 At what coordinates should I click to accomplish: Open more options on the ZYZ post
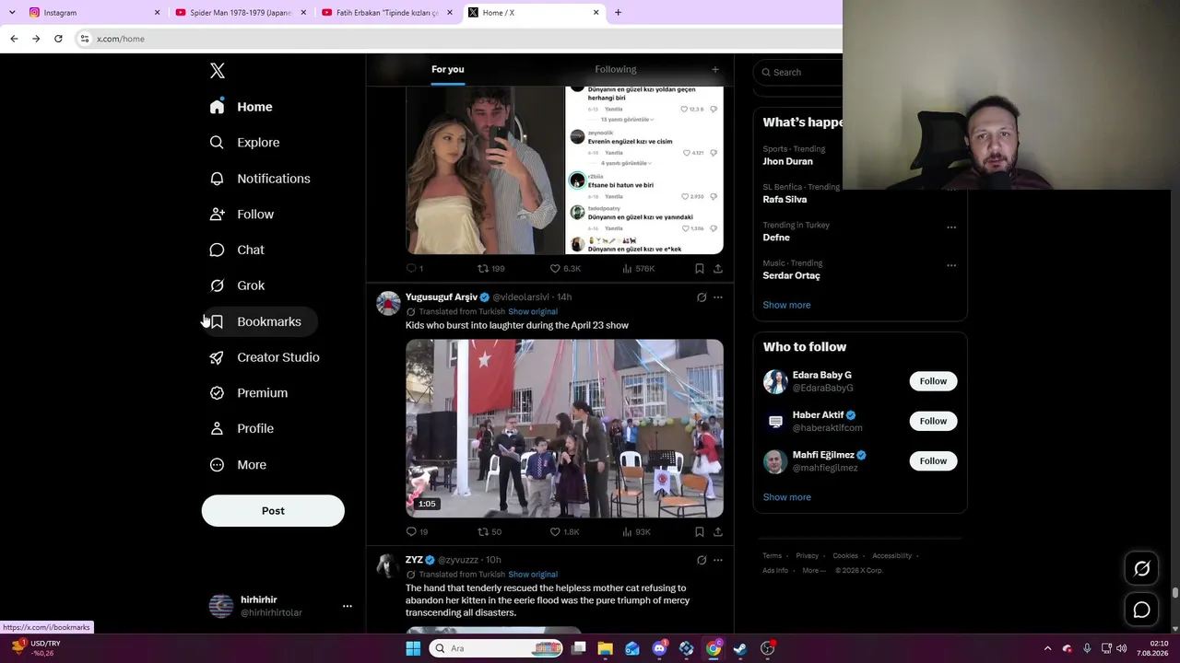click(x=718, y=560)
